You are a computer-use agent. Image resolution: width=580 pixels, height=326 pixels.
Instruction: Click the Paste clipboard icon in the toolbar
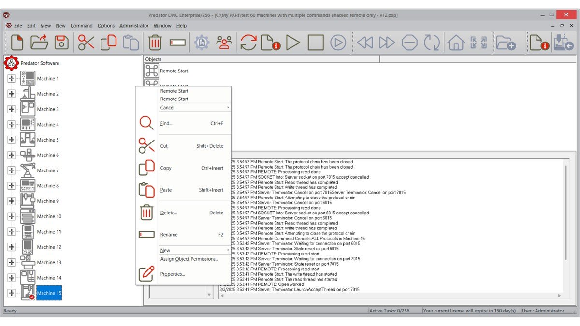pos(130,43)
